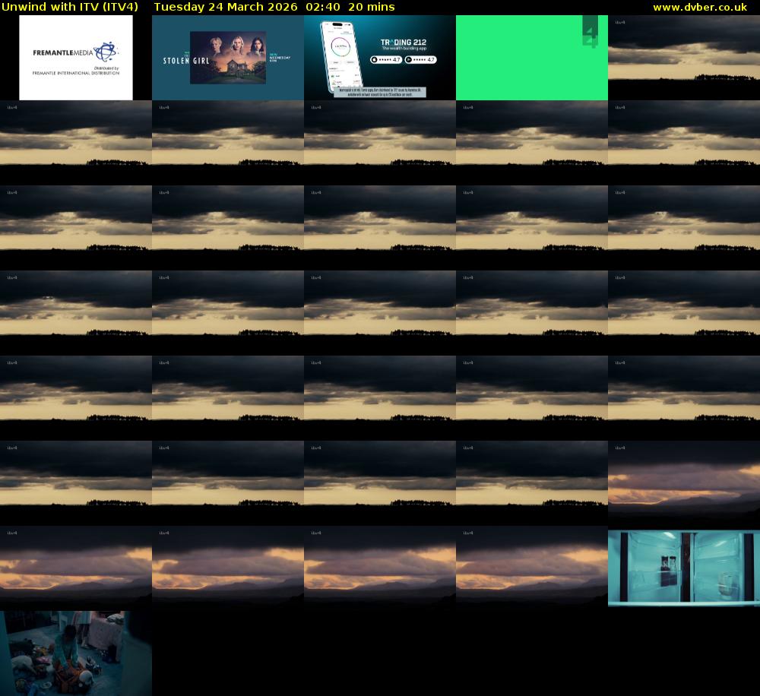Click the phone image in Trading 212 ad
Image resolution: width=760 pixels, height=696 pixels.
point(339,56)
